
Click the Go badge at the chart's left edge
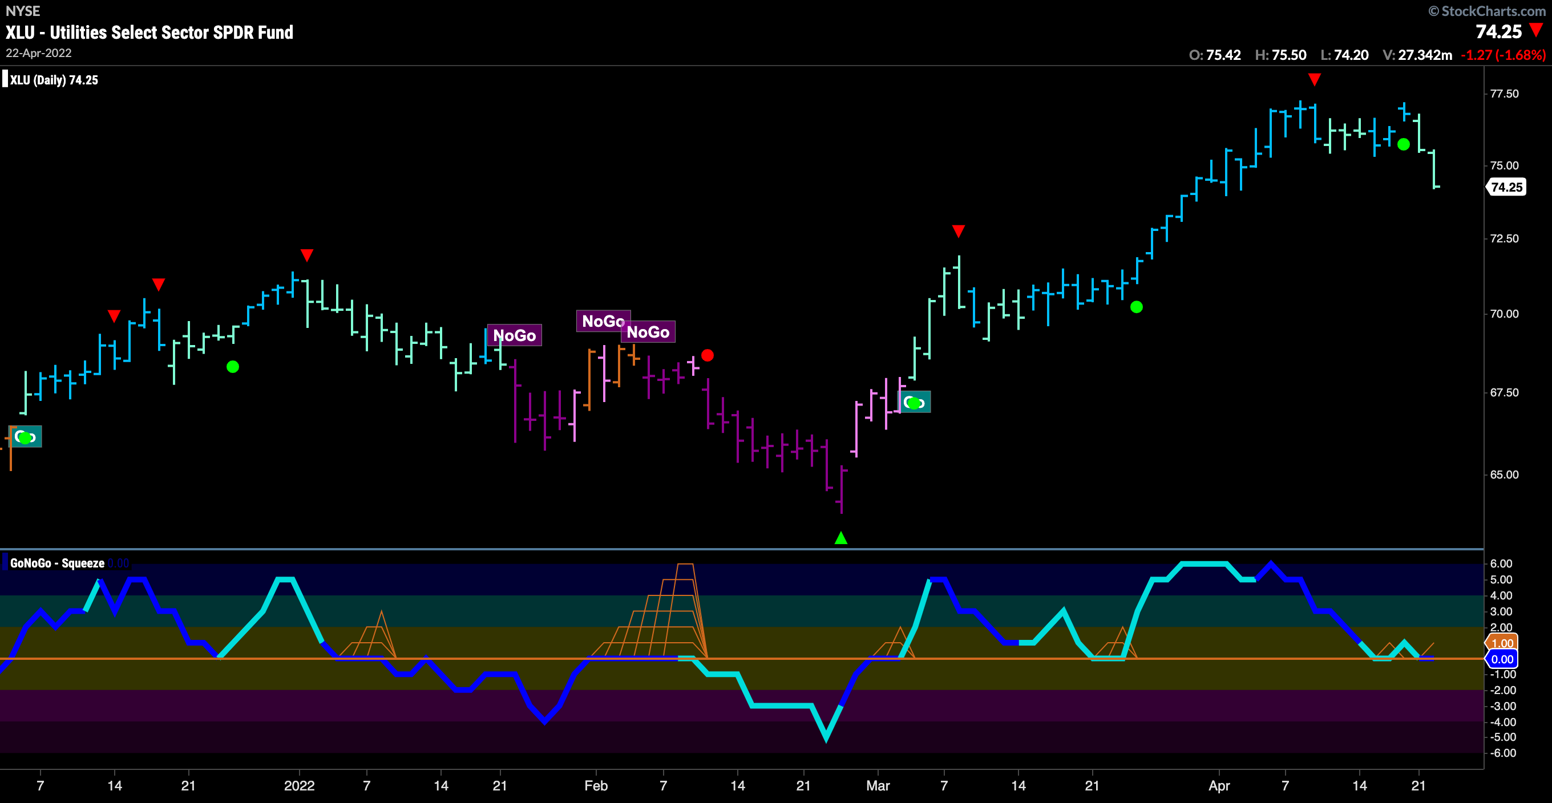tap(25, 437)
